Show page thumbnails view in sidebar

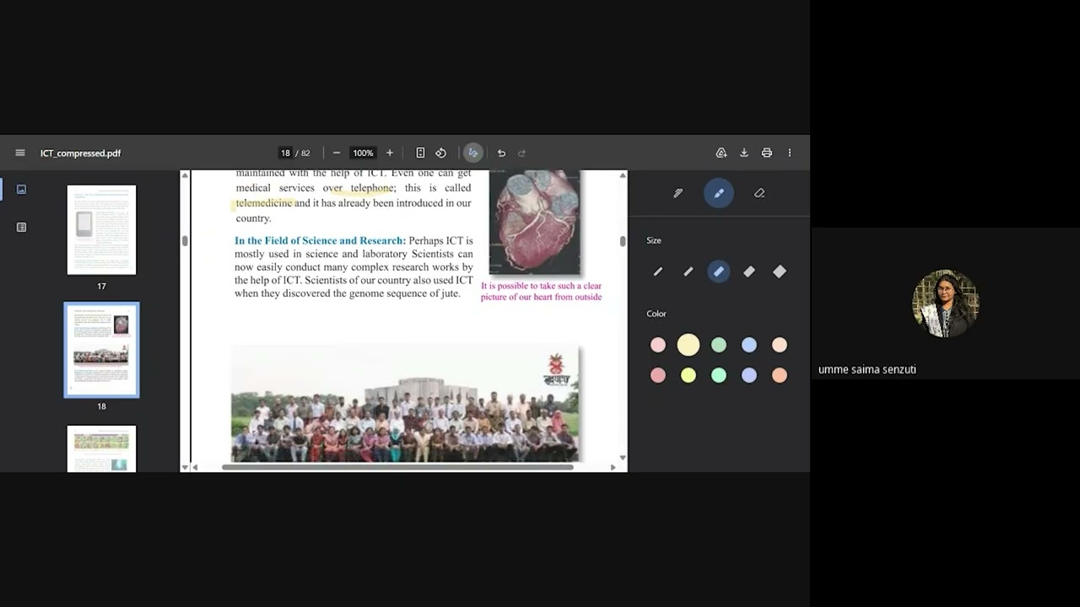click(21, 190)
